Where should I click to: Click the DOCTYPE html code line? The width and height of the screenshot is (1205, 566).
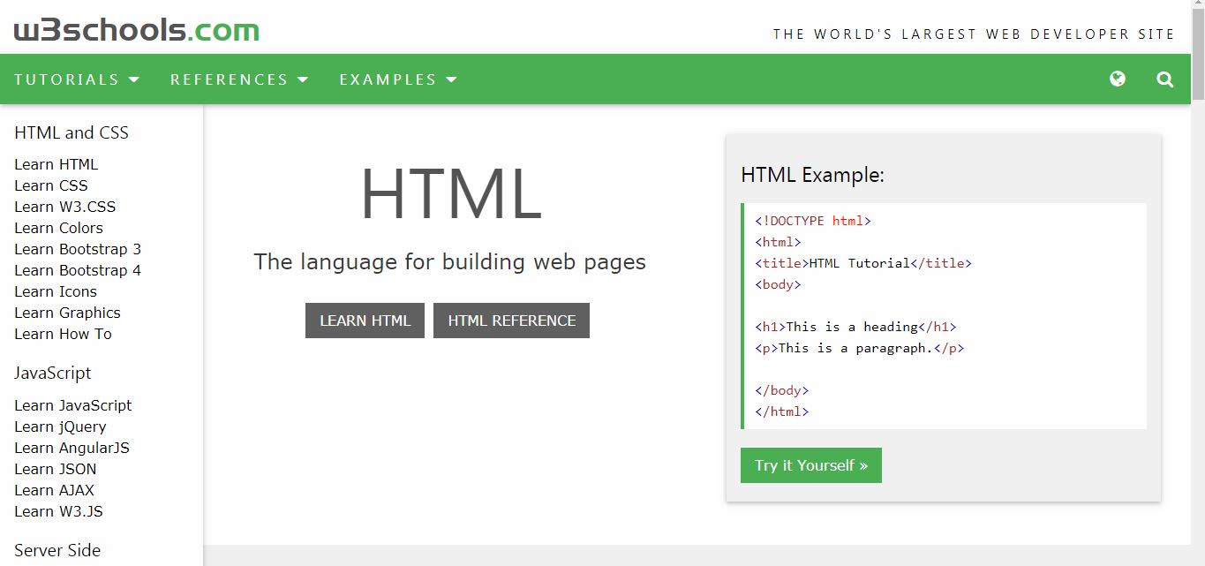(x=813, y=221)
